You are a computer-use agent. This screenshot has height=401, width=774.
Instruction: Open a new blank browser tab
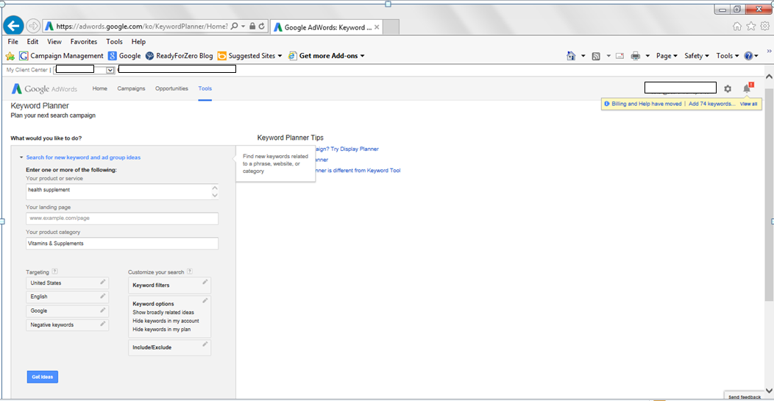(391, 27)
